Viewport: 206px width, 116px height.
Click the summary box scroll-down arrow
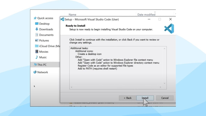[x=165, y=83]
